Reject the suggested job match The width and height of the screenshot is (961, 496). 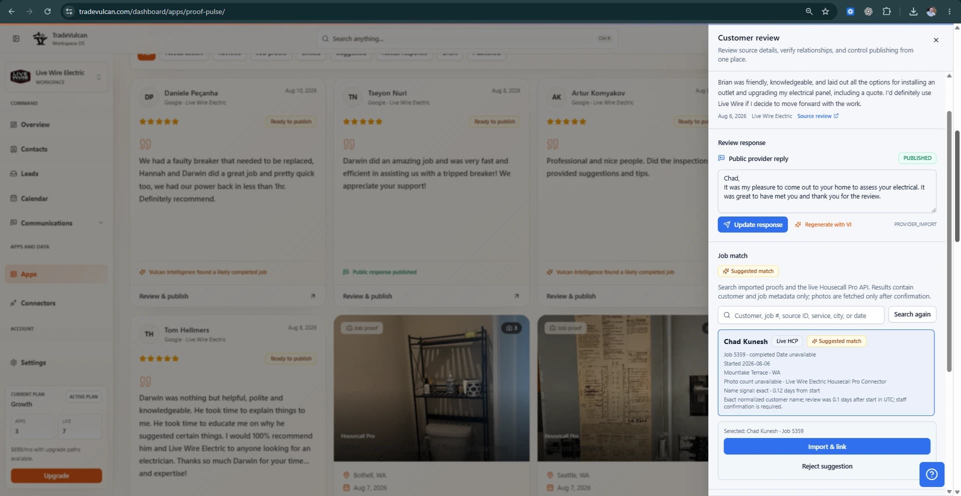[x=827, y=466]
